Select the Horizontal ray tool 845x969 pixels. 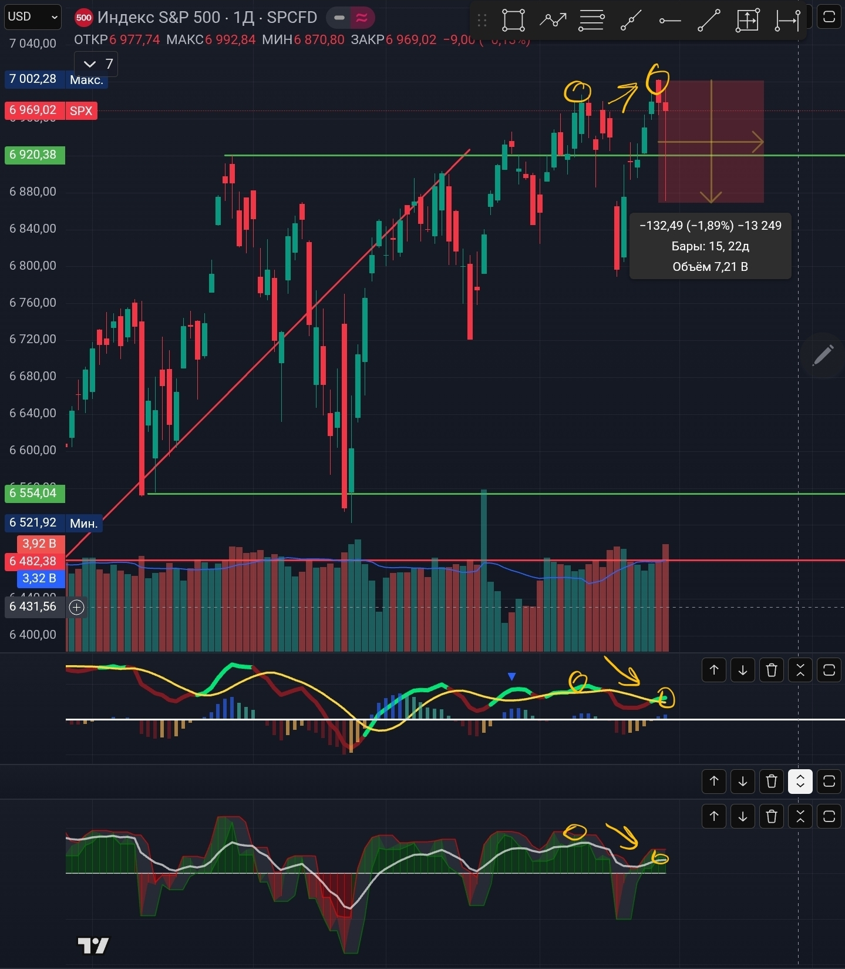point(669,21)
